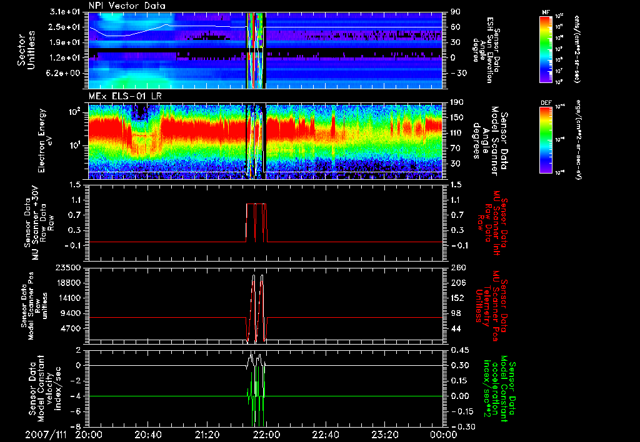The image size is (640, 442).
Task: Click the 'Electron Energy eV' axis title
Action: coord(46,140)
